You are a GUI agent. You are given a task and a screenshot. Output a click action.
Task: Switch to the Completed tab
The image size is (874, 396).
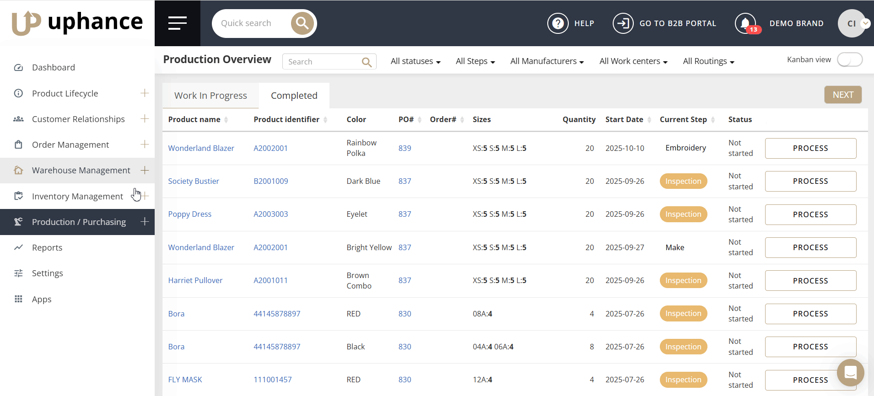[294, 96]
